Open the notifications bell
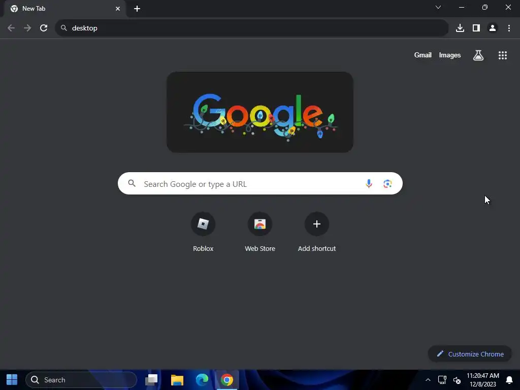Image resolution: width=520 pixels, height=390 pixels. coord(509,380)
